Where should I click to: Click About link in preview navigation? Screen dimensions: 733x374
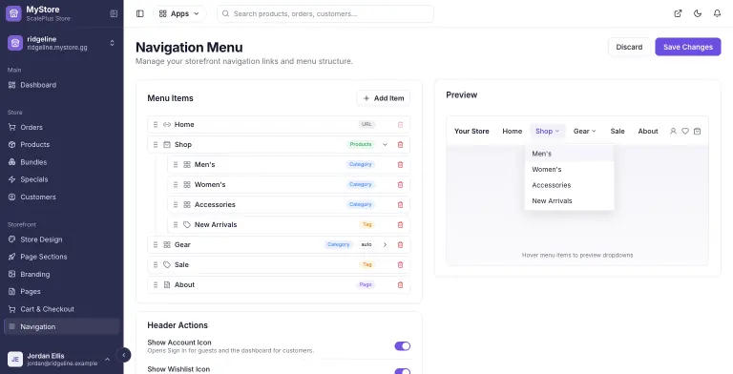tap(647, 132)
